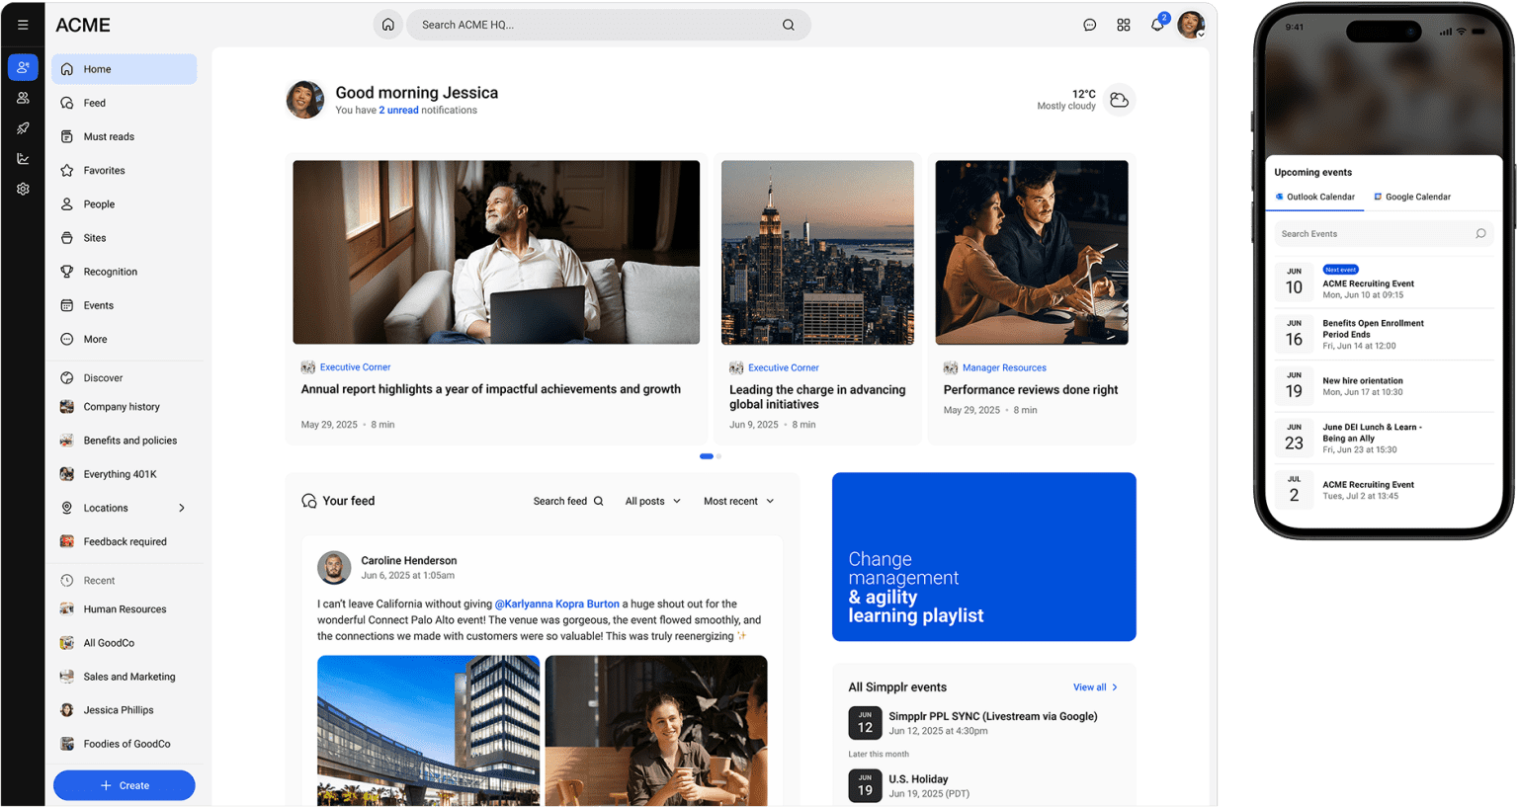Open the messages chat bubble icon
This screenshot has width=1518, height=807.
click(1089, 24)
